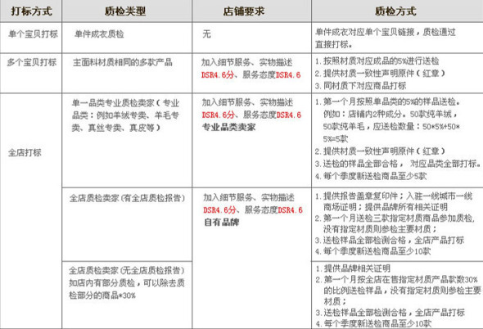Click 单件成衣对应单个宝贝链接 description text
Image resolution: width=483 pixels, height=329 pixels.
point(385,38)
